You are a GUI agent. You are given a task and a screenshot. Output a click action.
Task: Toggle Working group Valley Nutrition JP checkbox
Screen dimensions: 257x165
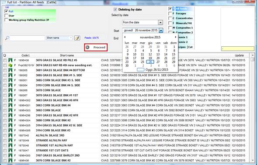pyautogui.click(x=6, y=20)
